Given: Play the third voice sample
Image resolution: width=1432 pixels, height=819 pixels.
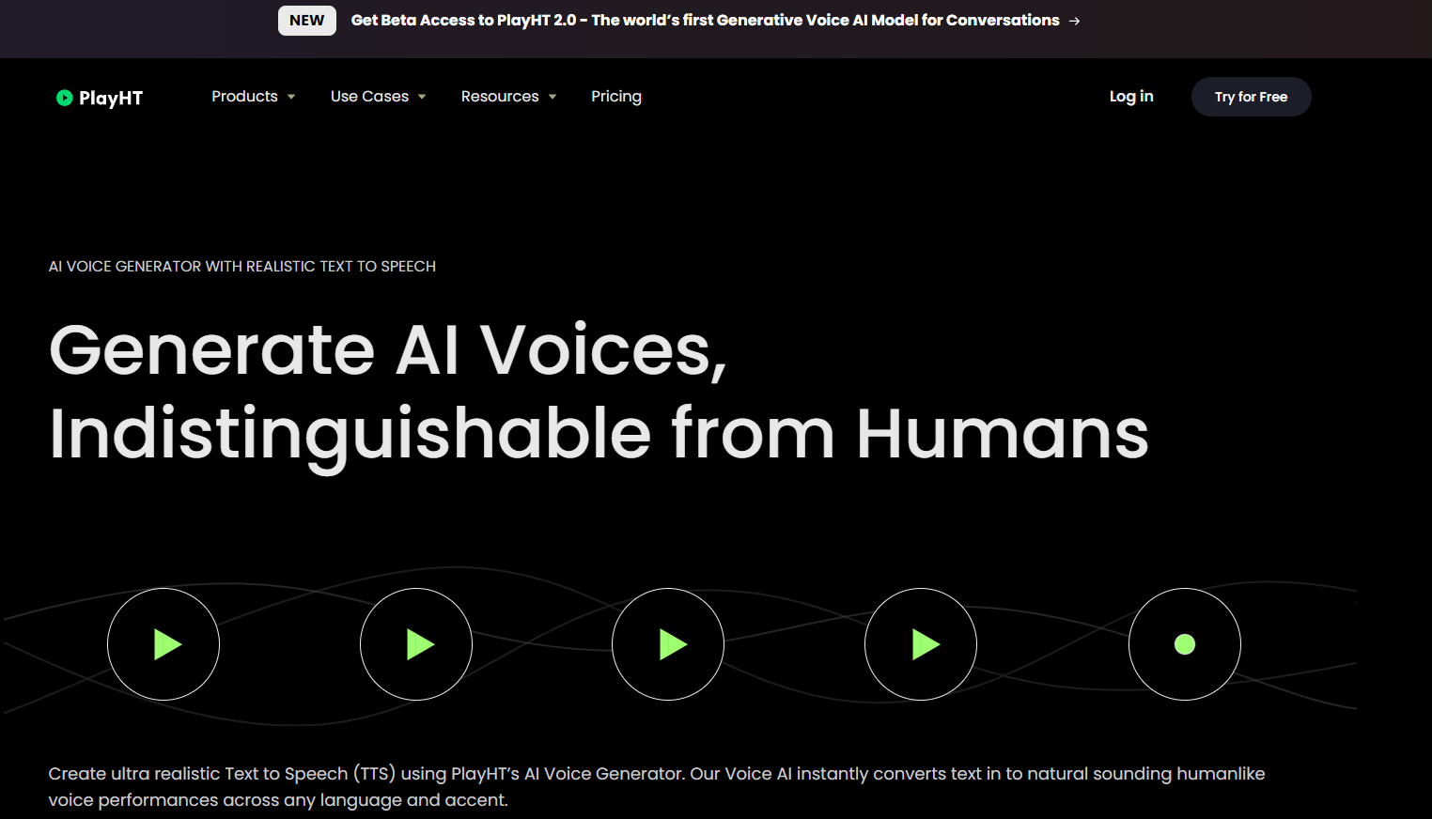Looking at the screenshot, I should pos(668,644).
